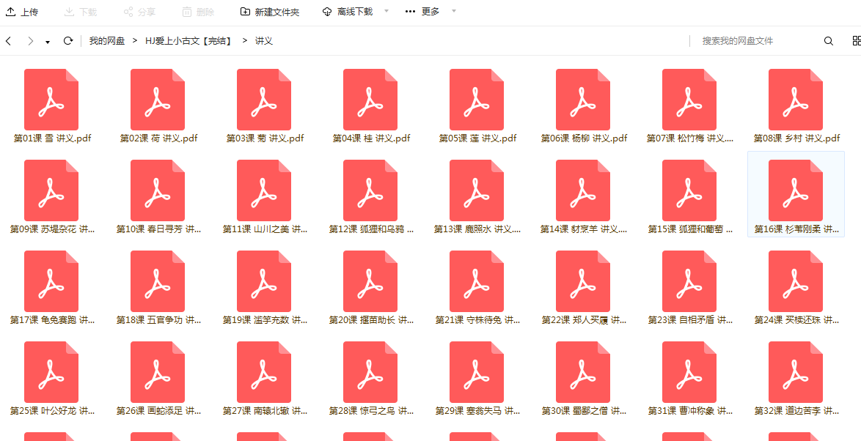Viewport: 861px width, 441px height.
Task: Click the file name 第31课 曹冲称象
Action: [x=689, y=411]
